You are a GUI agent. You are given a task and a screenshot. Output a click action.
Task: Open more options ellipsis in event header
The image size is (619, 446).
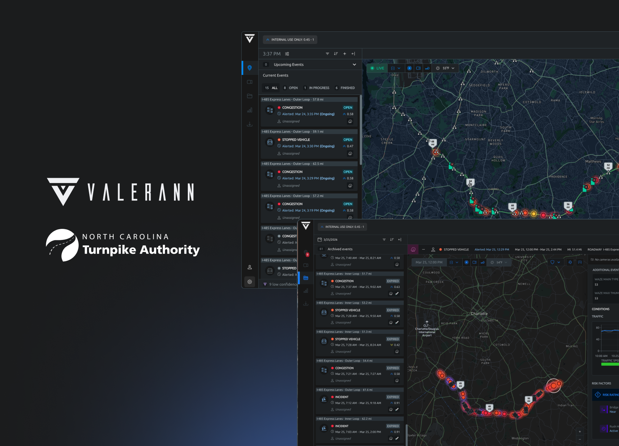coord(423,250)
